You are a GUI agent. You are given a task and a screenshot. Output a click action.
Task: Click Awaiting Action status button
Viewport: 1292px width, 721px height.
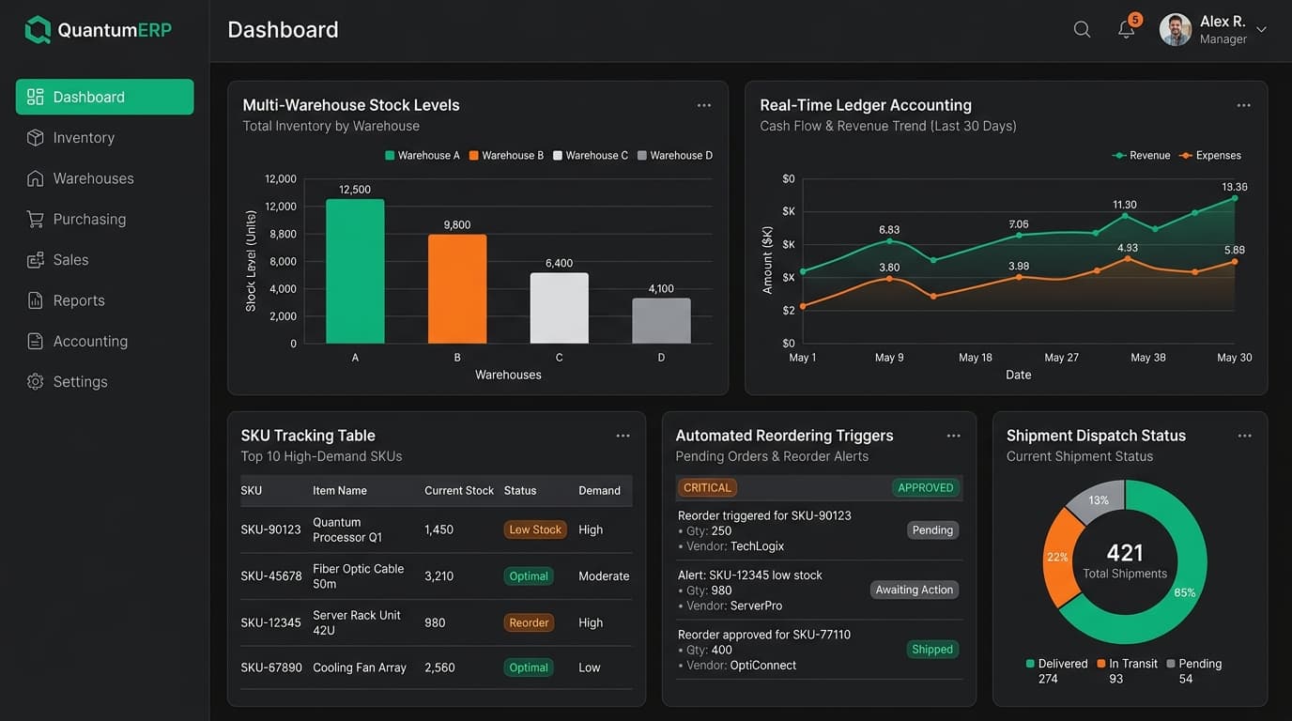click(915, 590)
